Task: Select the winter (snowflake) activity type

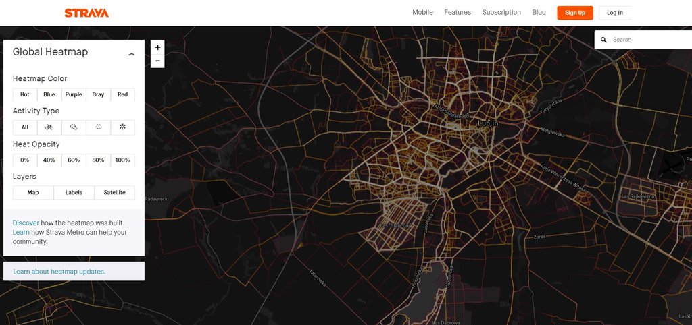Action: 123,127
